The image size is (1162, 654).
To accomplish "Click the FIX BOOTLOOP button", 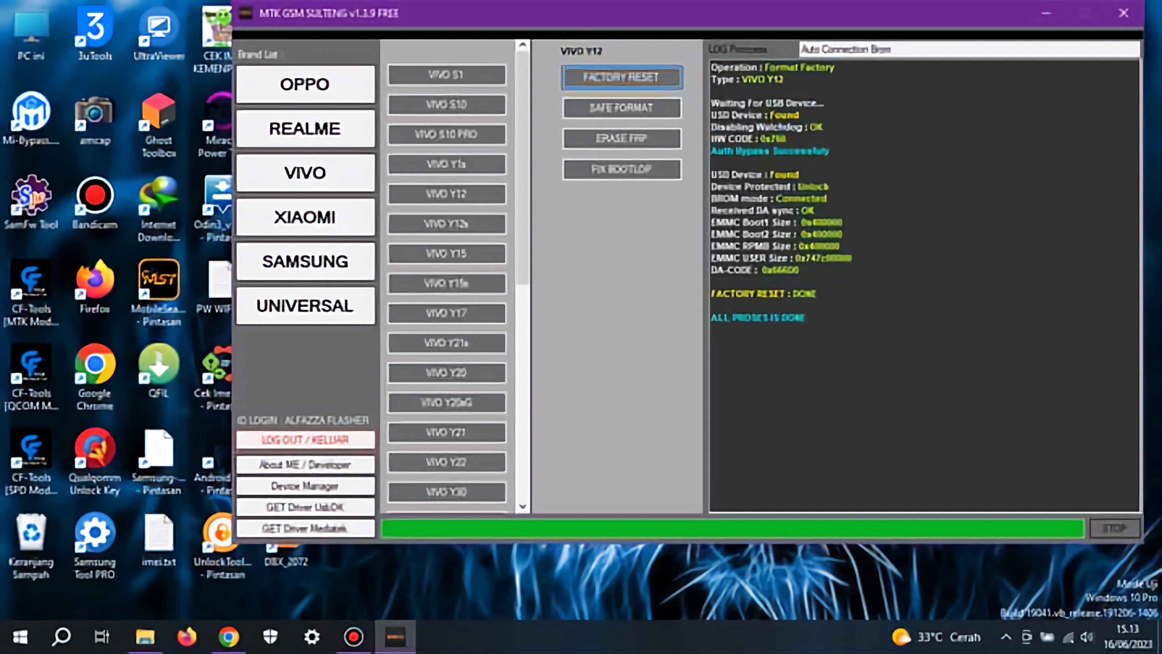I will pos(622,168).
